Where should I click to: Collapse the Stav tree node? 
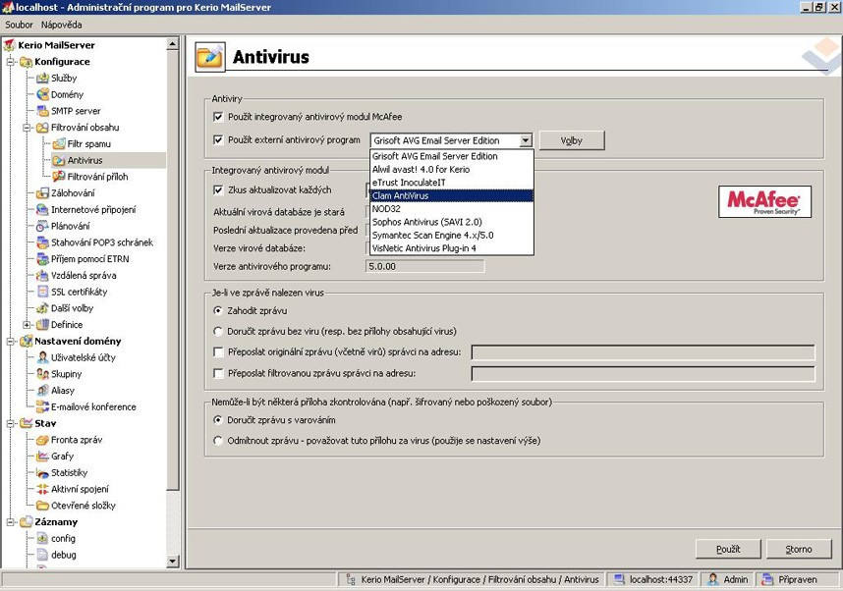click(10, 423)
